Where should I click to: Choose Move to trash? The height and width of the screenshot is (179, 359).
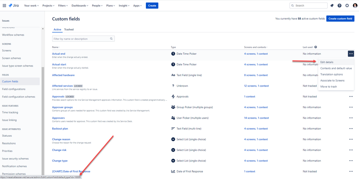336,87
